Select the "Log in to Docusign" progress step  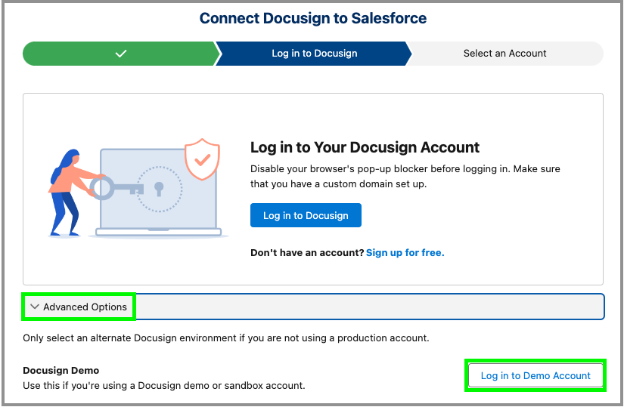click(x=314, y=54)
